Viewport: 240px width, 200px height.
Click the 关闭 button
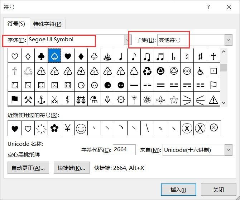[x=219, y=190]
